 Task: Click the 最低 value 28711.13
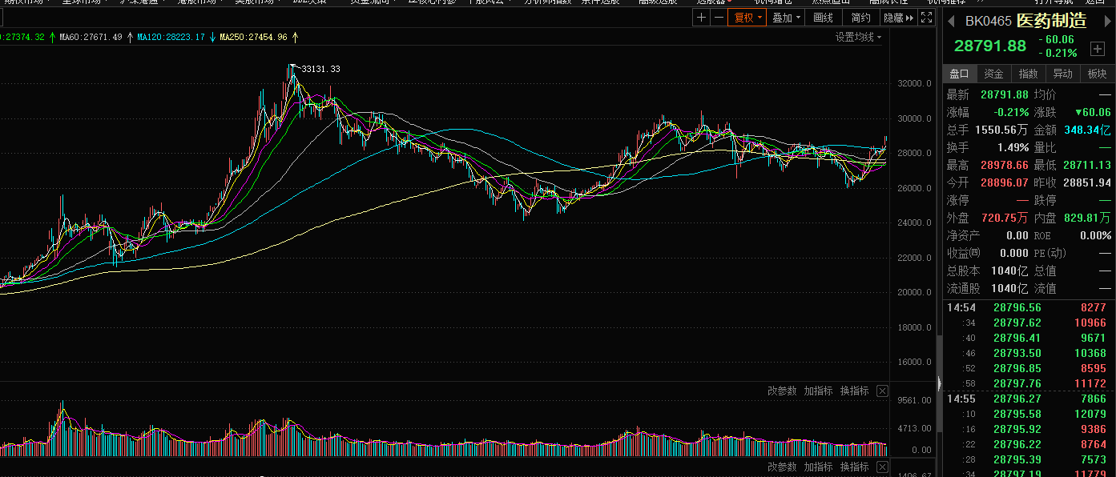pos(1087,165)
